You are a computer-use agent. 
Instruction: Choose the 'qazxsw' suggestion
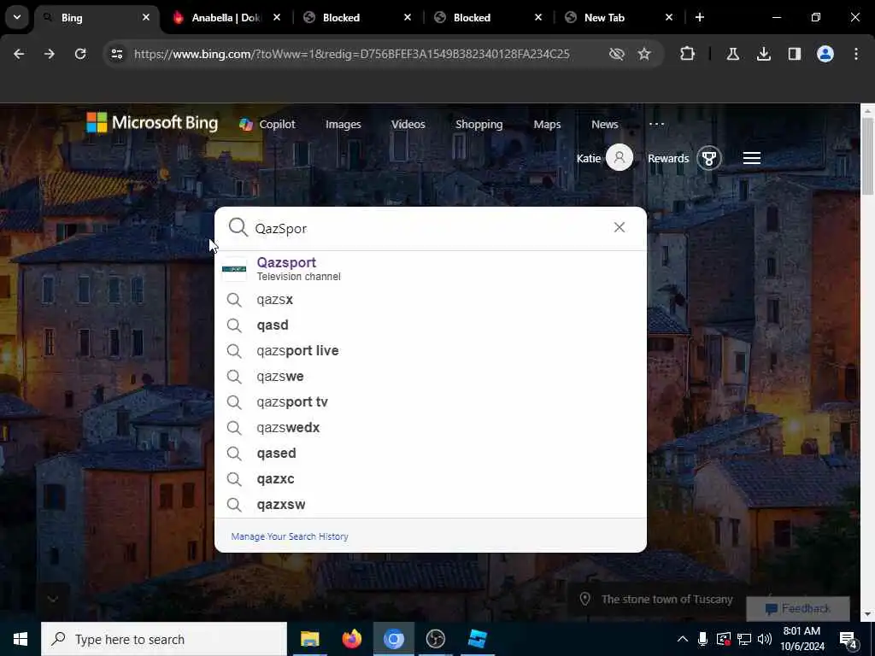431,504
